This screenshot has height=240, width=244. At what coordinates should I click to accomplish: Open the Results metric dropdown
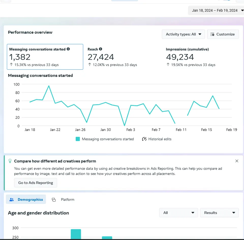pyautogui.click(x=219, y=213)
